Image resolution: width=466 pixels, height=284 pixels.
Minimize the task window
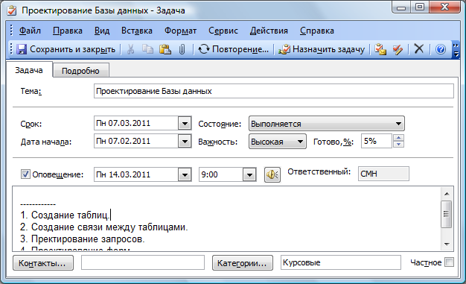click(401, 7)
